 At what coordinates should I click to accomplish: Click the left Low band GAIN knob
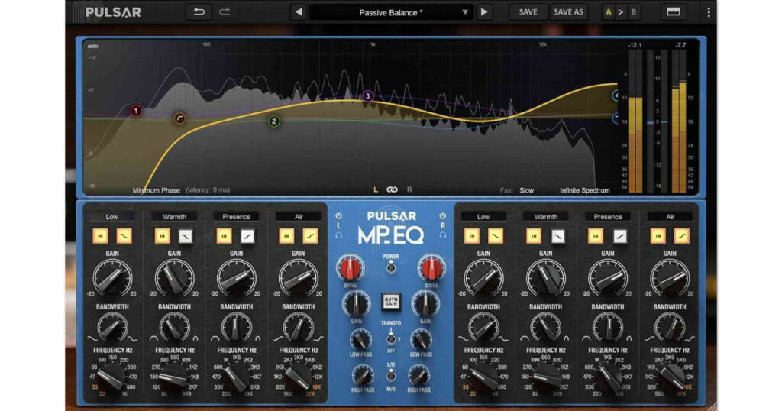coord(112,277)
